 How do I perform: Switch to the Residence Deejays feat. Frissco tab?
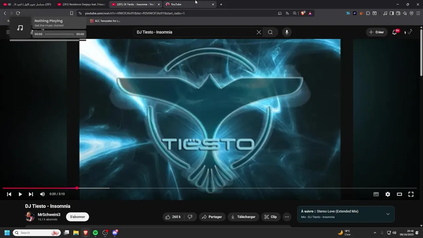coord(81,4)
